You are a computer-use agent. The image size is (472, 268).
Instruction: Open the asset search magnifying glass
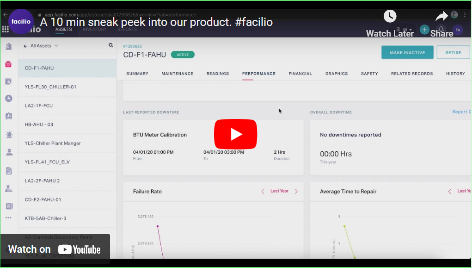click(110, 45)
